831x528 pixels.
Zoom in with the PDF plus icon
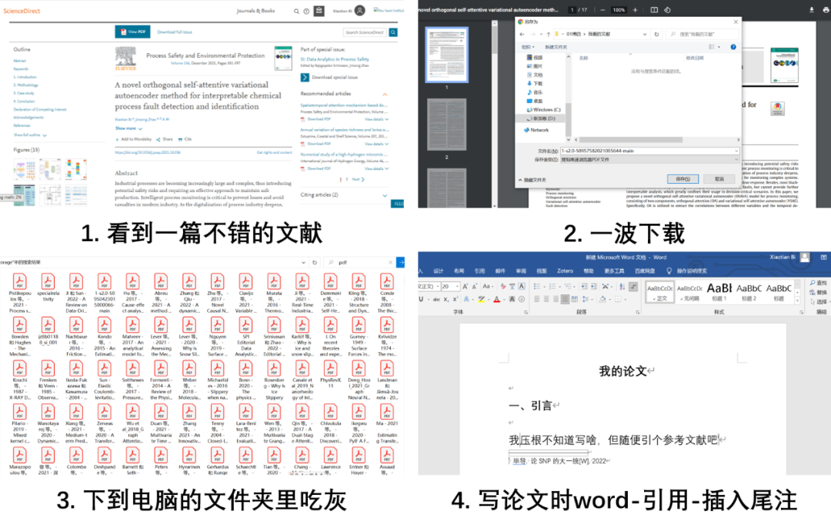coord(635,9)
